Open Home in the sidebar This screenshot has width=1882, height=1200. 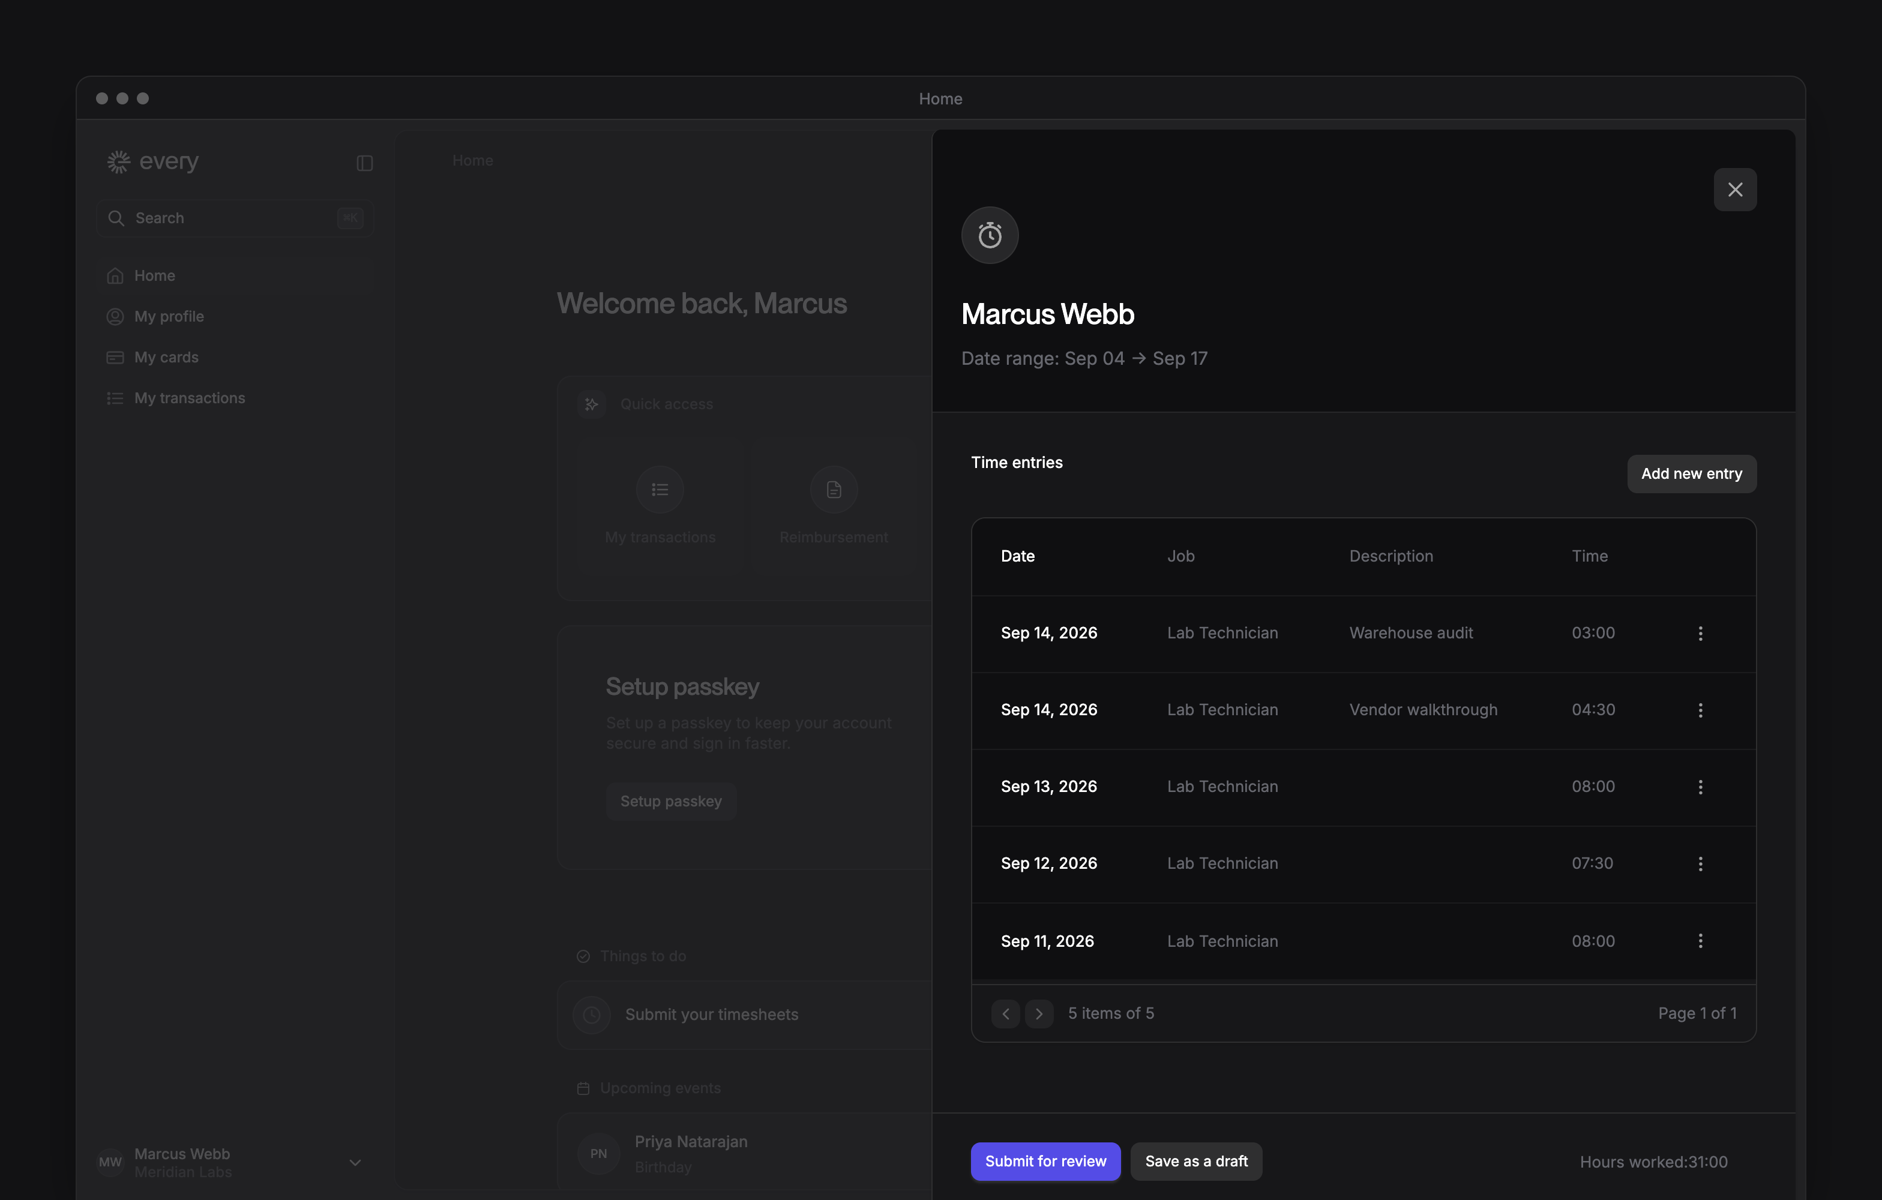tap(235, 276)
